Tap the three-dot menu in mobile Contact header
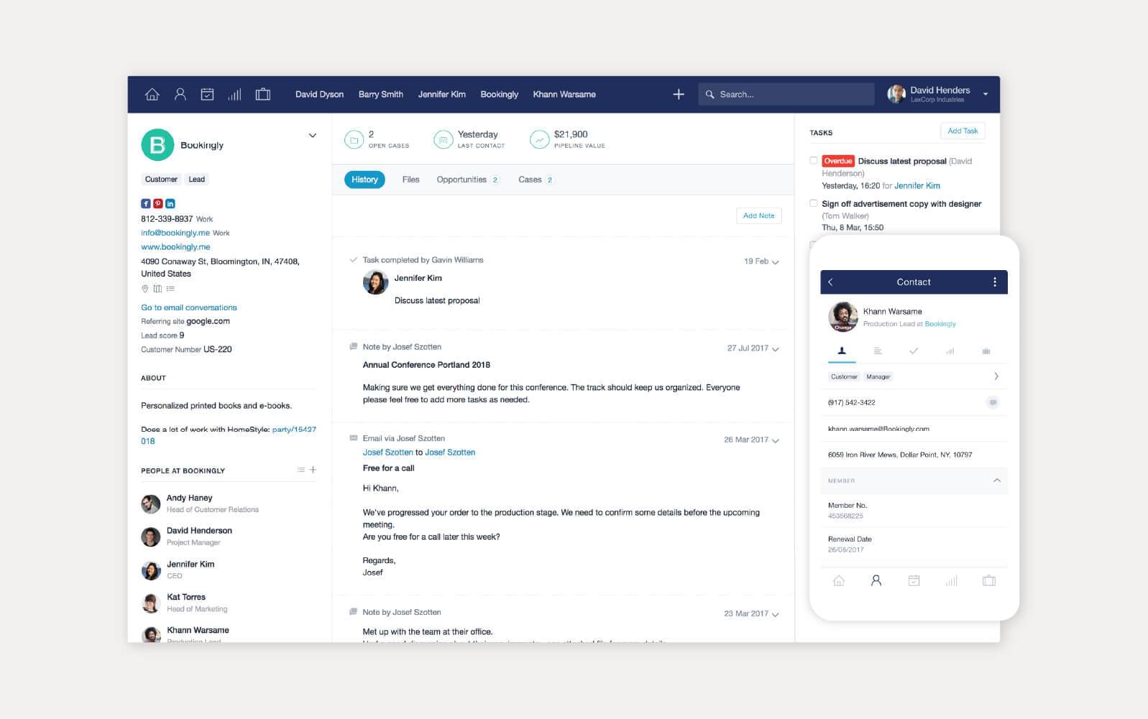Viewport: 1148px width, 719px height. pyautogui.click(x=994, y=282)
